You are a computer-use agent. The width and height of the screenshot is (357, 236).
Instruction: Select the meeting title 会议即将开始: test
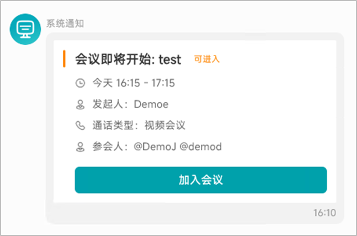128,59
